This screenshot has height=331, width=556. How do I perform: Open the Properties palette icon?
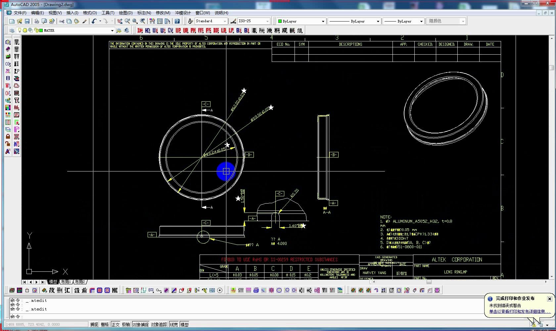(x=152, y=21)
